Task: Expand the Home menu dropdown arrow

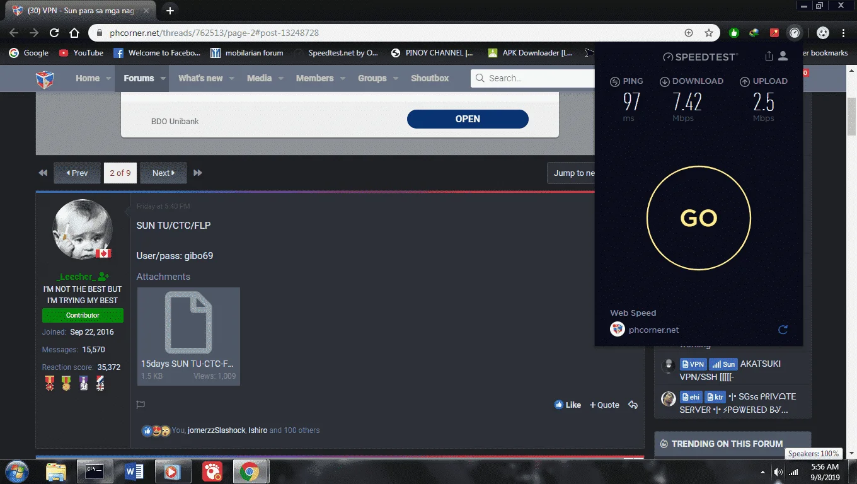Action: point(108,78)
